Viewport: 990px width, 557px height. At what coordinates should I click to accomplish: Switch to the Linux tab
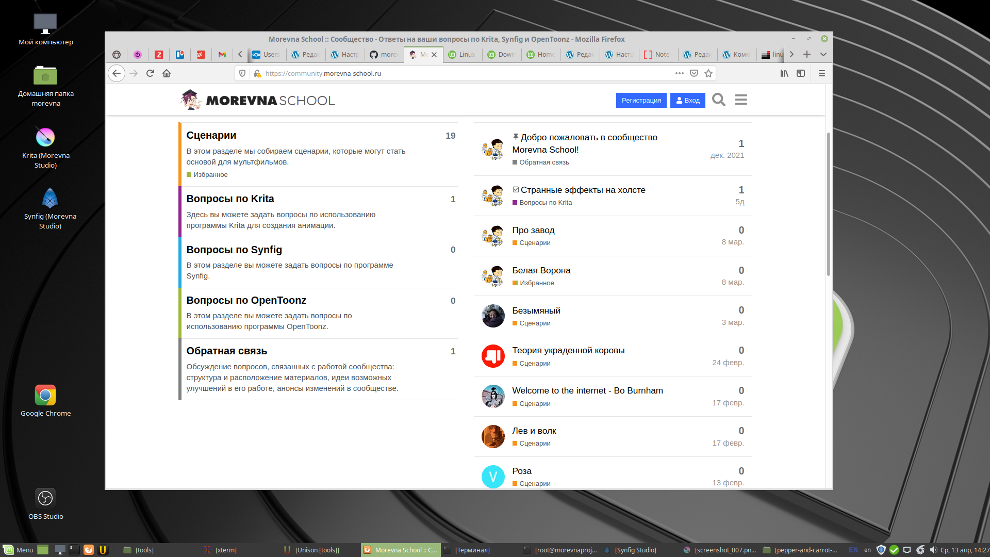(x=462, y=54)
